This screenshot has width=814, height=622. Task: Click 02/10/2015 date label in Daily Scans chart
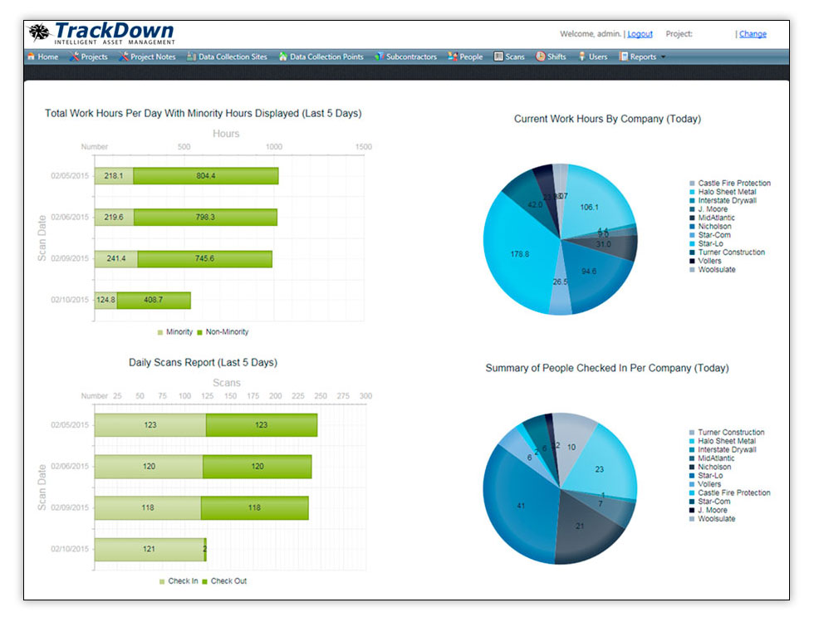70,549
